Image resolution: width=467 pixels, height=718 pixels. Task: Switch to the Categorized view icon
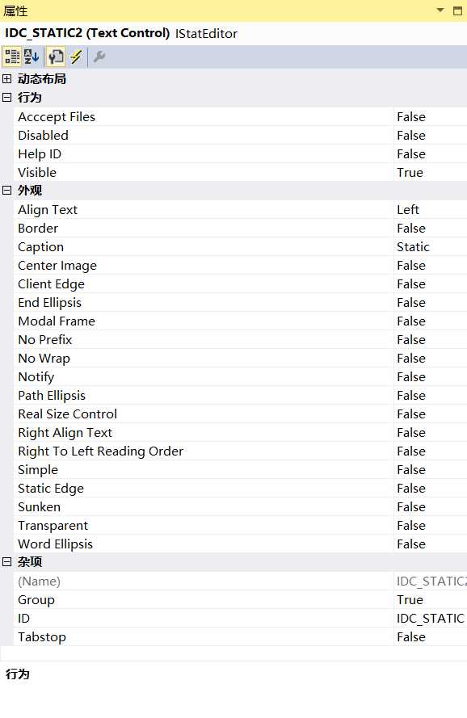[x=11, y=57]
